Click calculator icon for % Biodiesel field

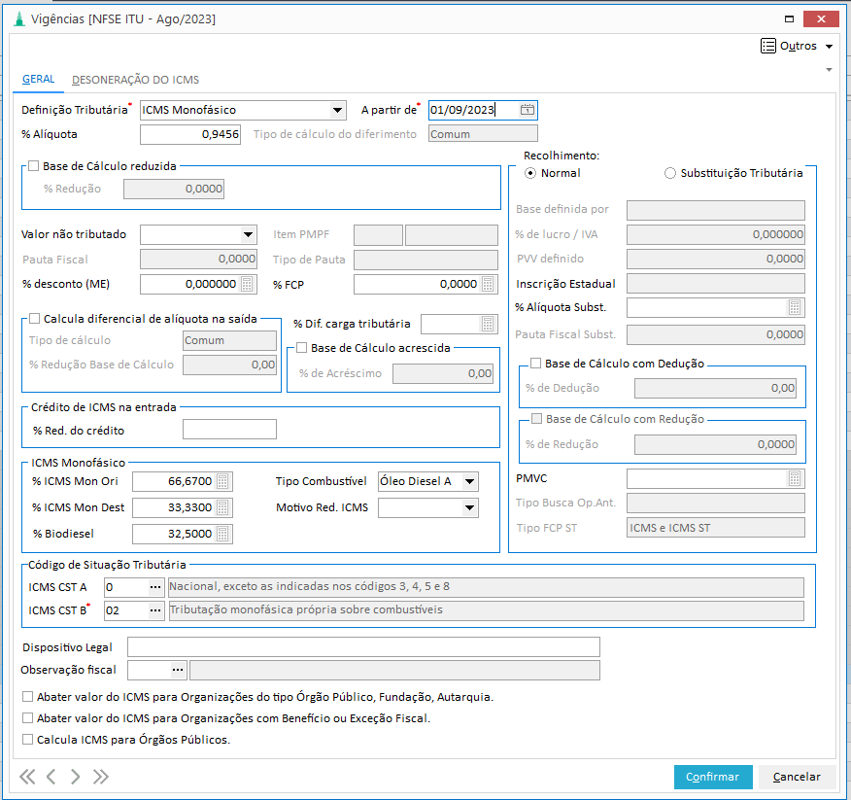[x=223, y=534]
